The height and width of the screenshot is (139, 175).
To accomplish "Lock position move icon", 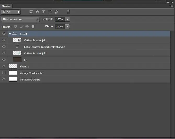I will click(x=27, y=27).
